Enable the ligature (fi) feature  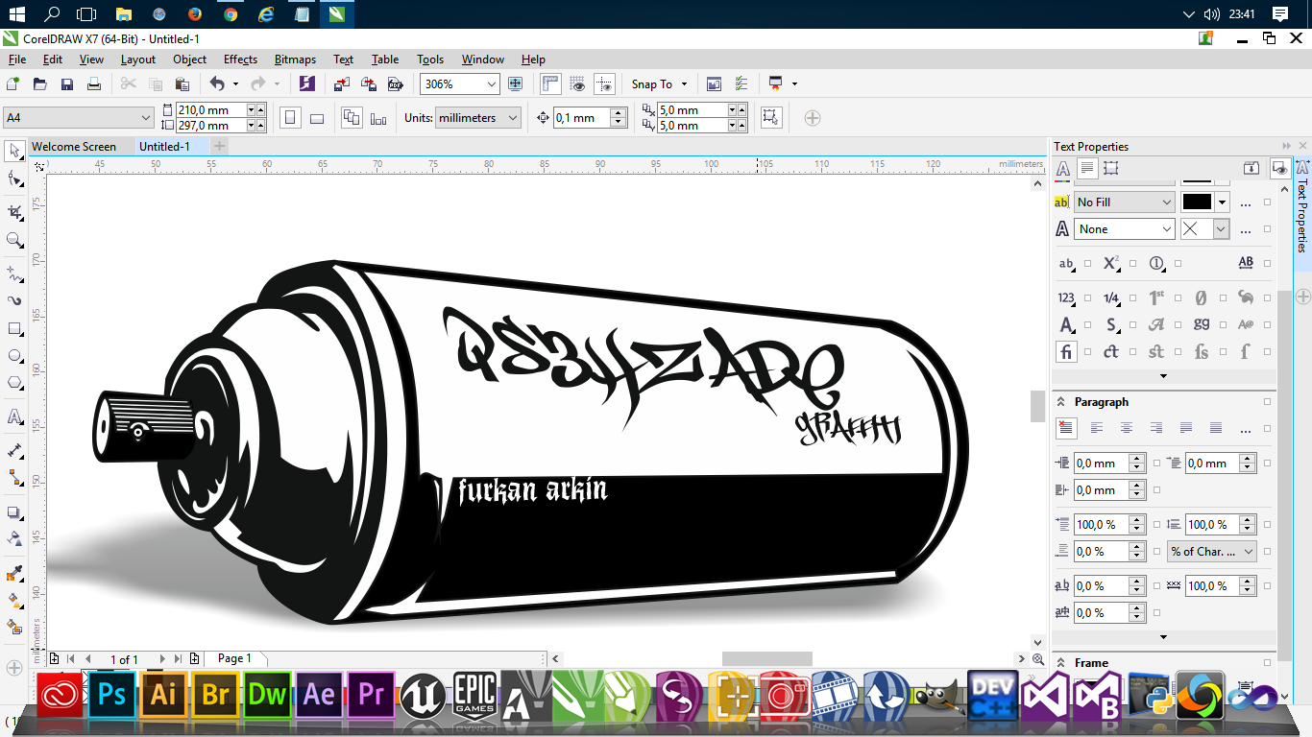(1066, 351)
